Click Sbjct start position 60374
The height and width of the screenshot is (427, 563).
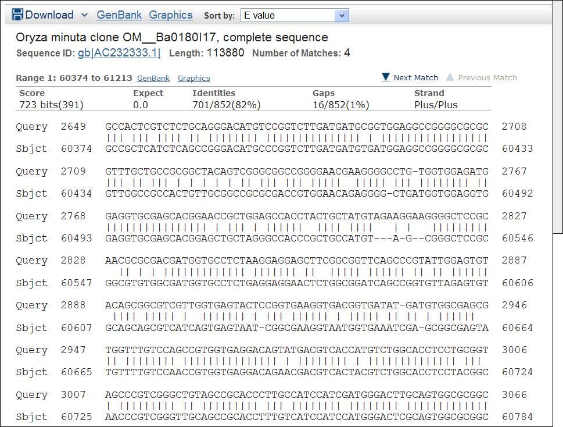tap(77, 149)
